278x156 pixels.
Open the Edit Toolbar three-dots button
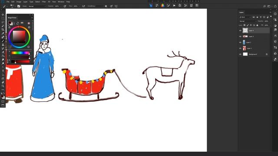3,90
